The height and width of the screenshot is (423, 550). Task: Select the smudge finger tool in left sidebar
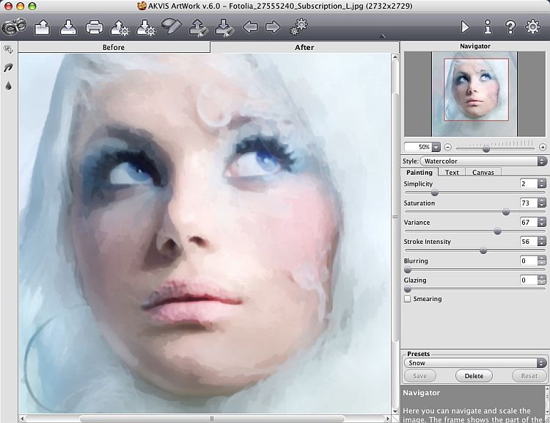point(9,68)
